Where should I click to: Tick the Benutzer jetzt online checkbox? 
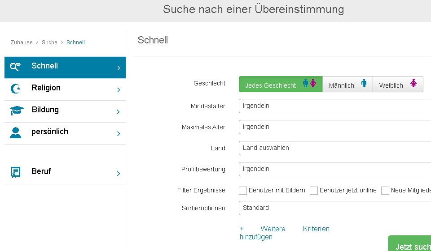[x=314, y=191]
